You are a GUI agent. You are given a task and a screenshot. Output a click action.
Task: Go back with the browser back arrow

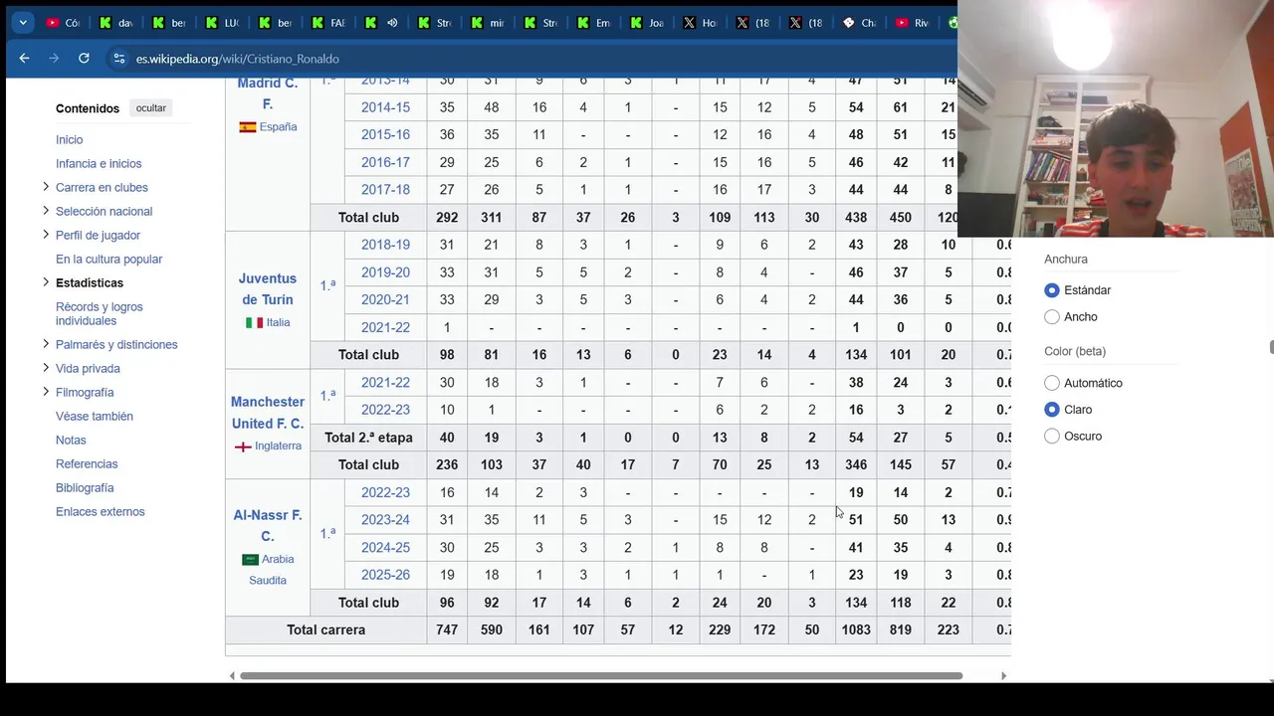tap(24, 59)
